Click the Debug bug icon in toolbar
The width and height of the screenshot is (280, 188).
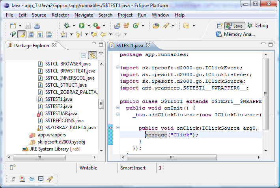pyautogui.click(x=67, y=26)
